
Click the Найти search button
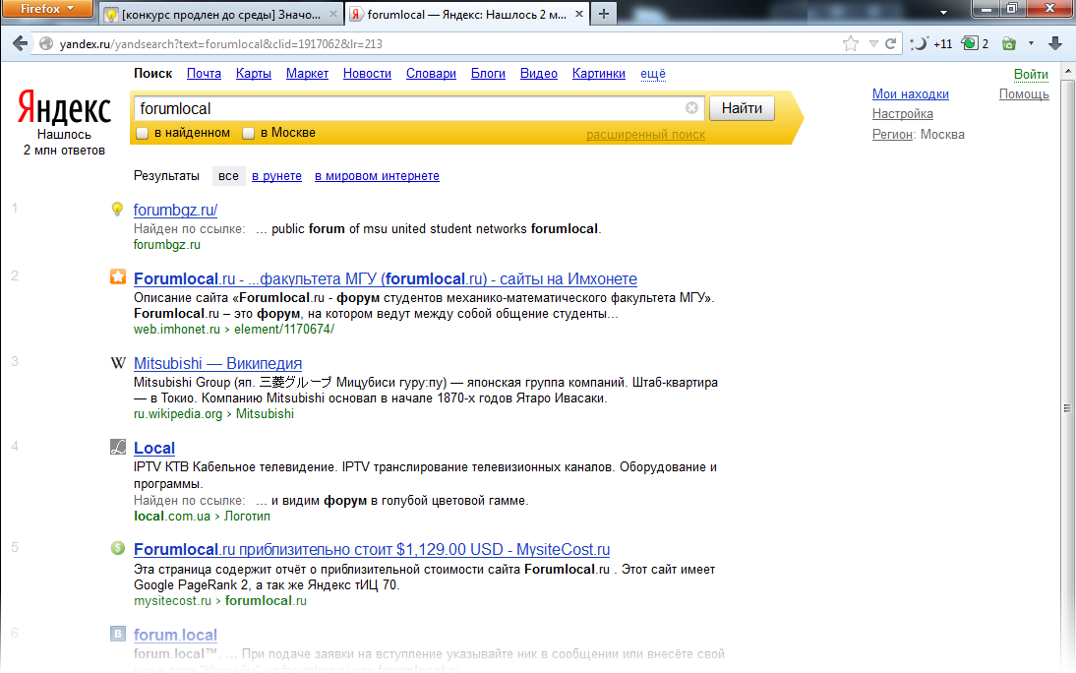click(x=742, y=108)
